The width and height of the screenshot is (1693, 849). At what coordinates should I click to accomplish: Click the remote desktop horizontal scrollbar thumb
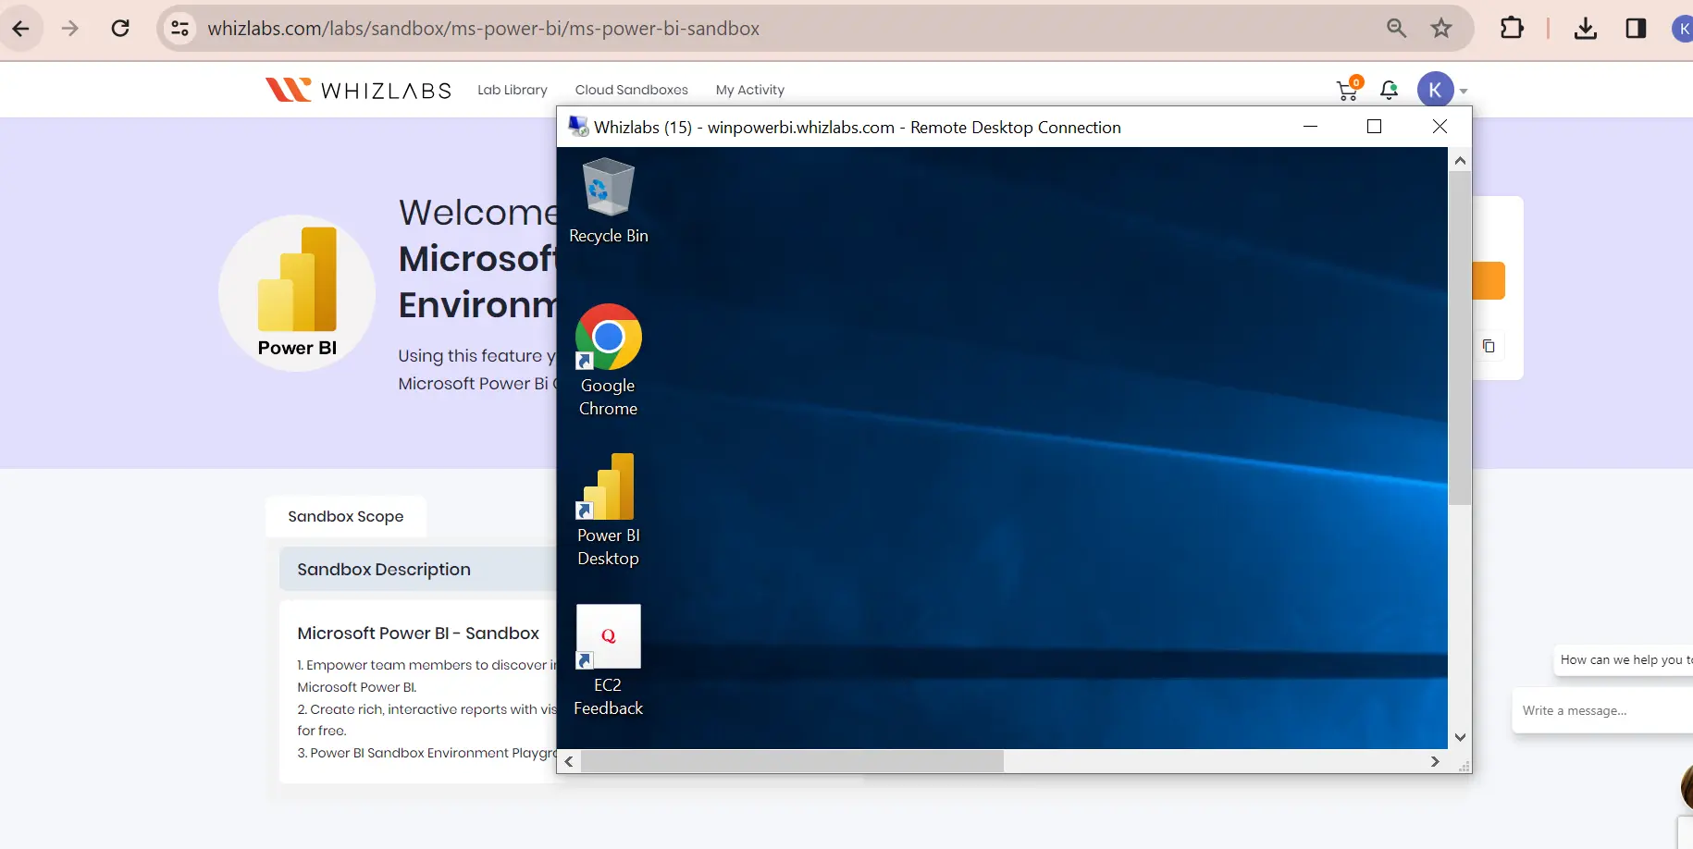click(x=793, y=761)
